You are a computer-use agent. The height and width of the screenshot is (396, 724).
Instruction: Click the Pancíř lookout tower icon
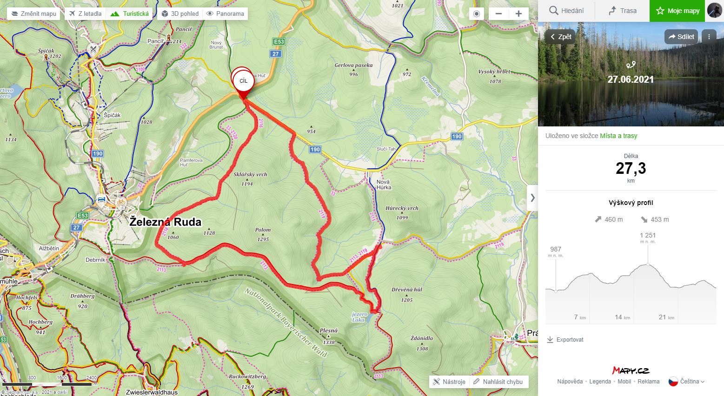(x=168, y=38)
